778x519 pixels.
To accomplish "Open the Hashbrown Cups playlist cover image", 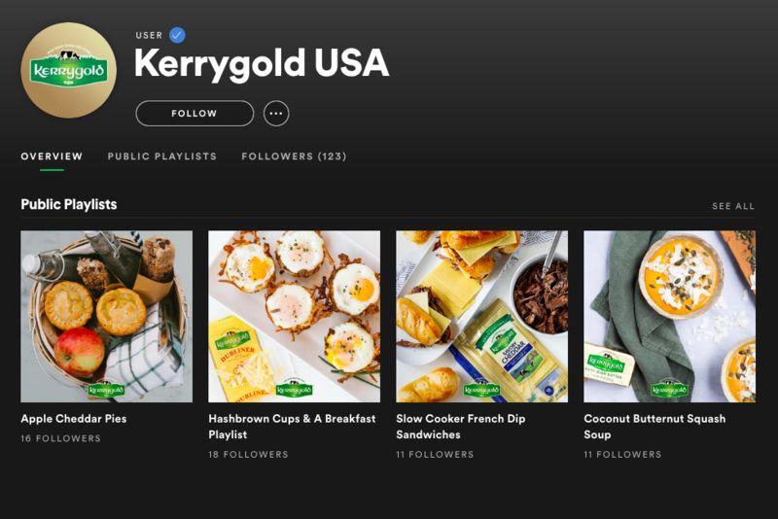I will point(295,316).
